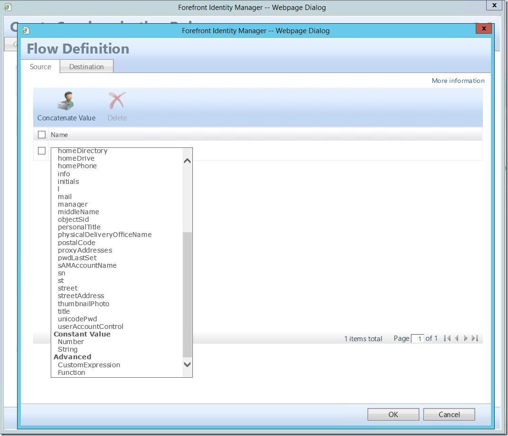This screenshot has width=508, height=436.
Task: Select sn attribute
Action: [x=62, y=273]
